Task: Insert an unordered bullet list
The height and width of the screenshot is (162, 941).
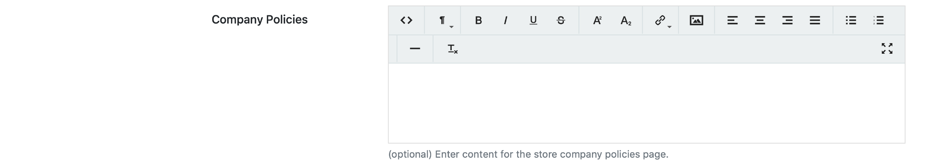Action: point(851,20)
